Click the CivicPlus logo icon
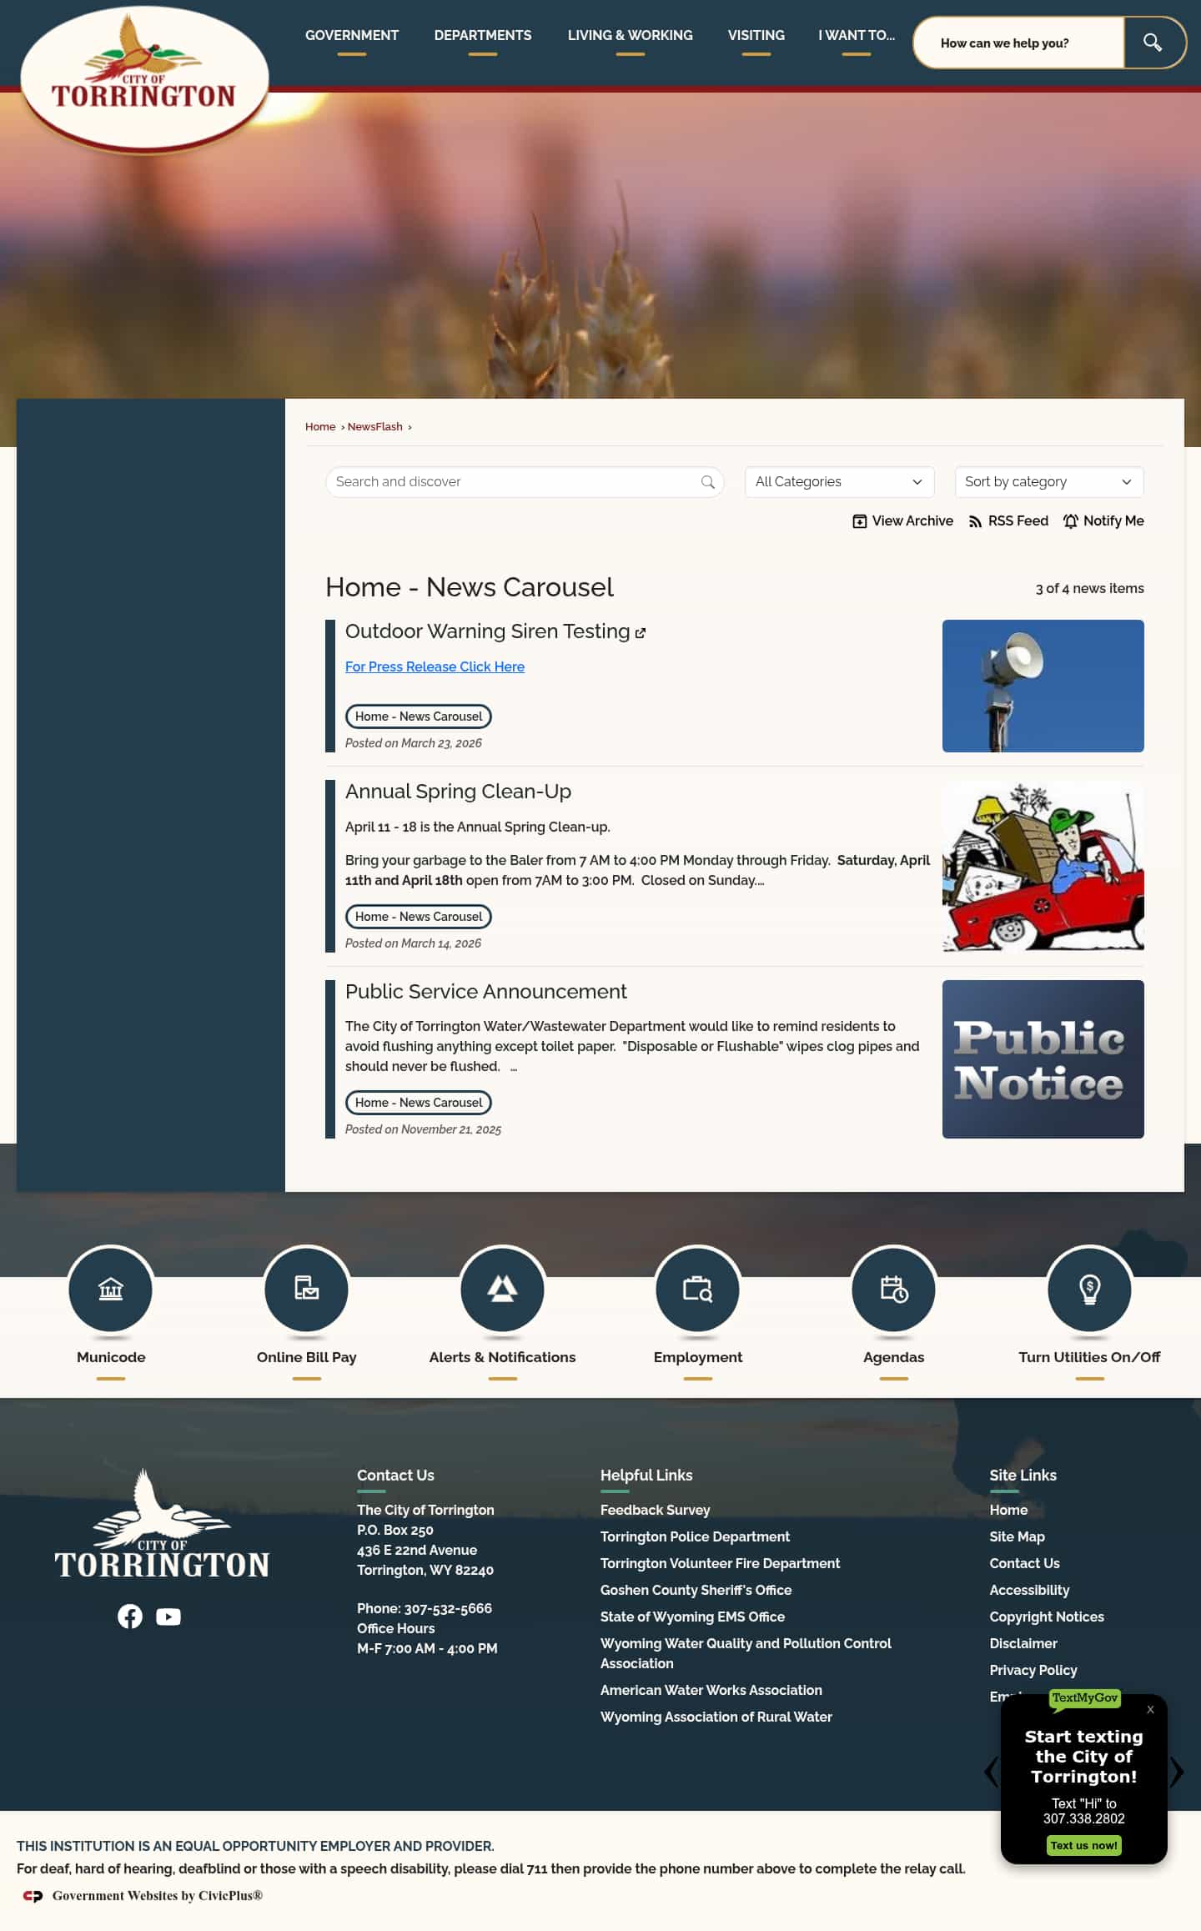1201x1931 pixels. click(33, 1896)
